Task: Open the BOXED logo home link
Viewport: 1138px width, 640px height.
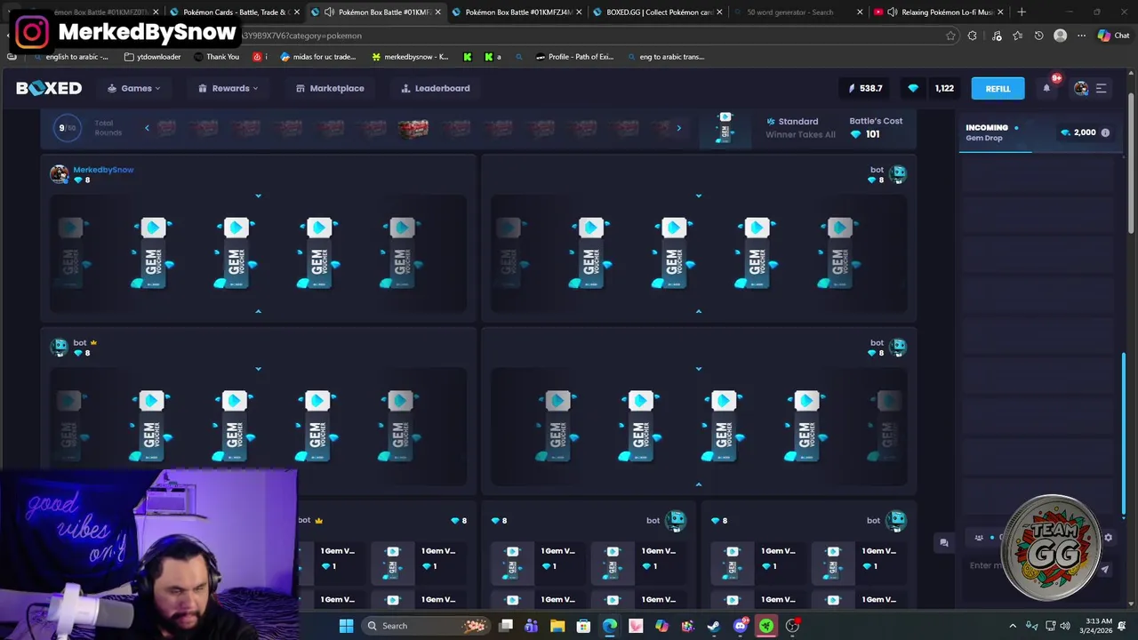Action: click(x=49, y=88)
